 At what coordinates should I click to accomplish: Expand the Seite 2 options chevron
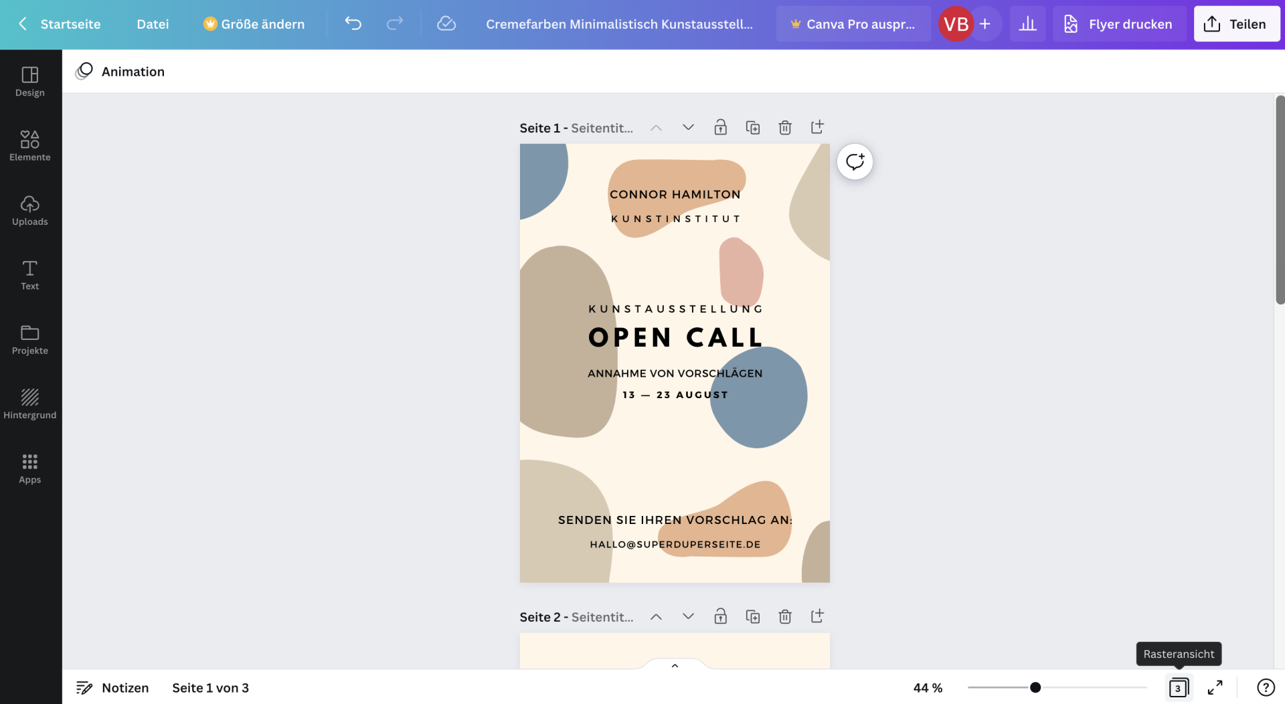pos(687,616)
